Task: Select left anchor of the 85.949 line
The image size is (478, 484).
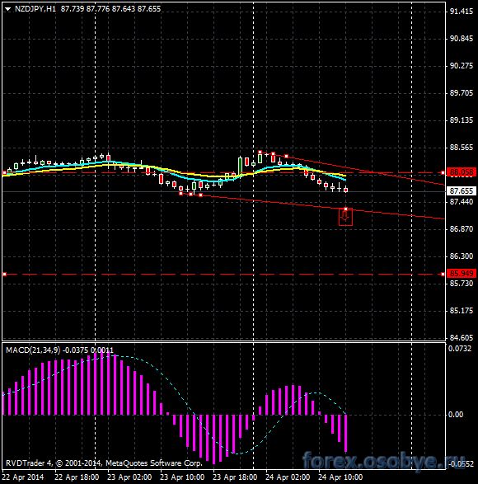Action: [x=4, y=274]
